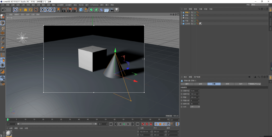The height and width of the screenshot is (137, 272).
Task: Click frame 45 on the timeline ruler
Action: pos(88,119)
